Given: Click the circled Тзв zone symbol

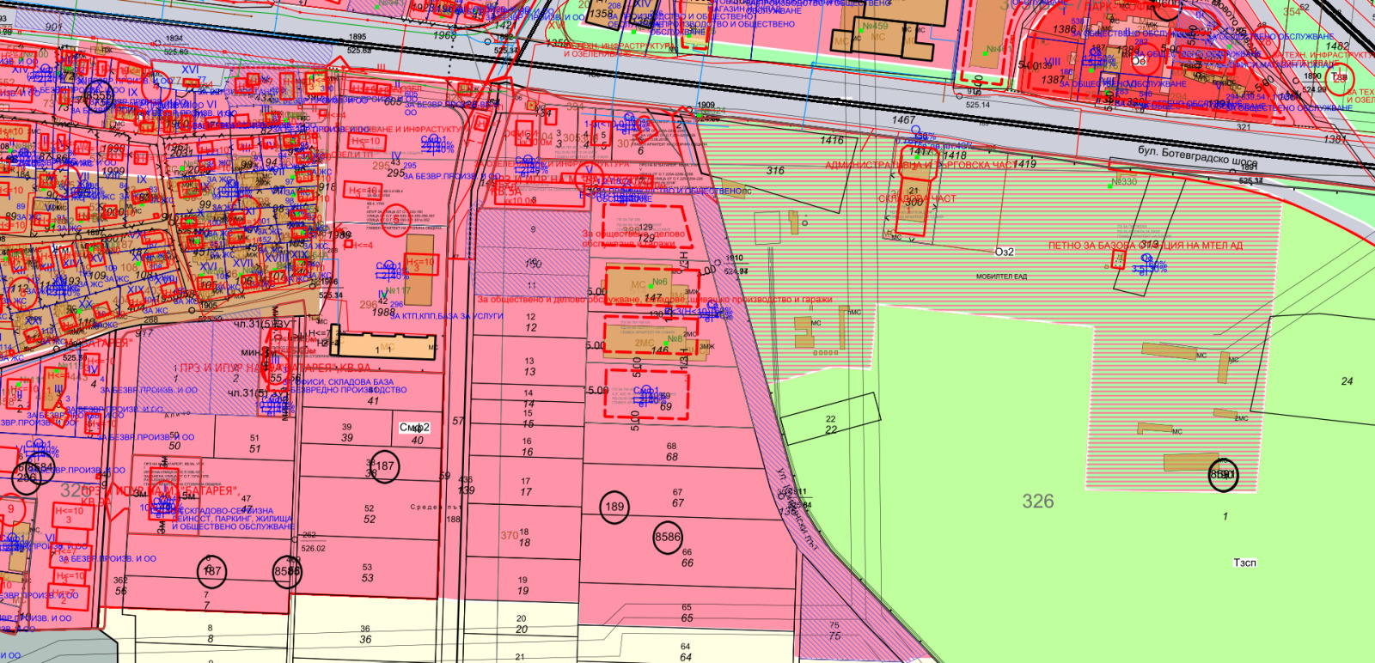Looking at the screenshot, I should (1339, 78).
